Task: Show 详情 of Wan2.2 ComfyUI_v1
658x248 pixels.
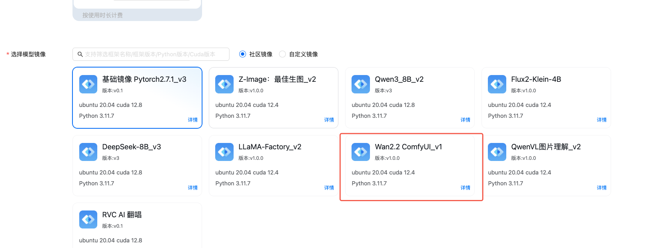Action: 465,188
